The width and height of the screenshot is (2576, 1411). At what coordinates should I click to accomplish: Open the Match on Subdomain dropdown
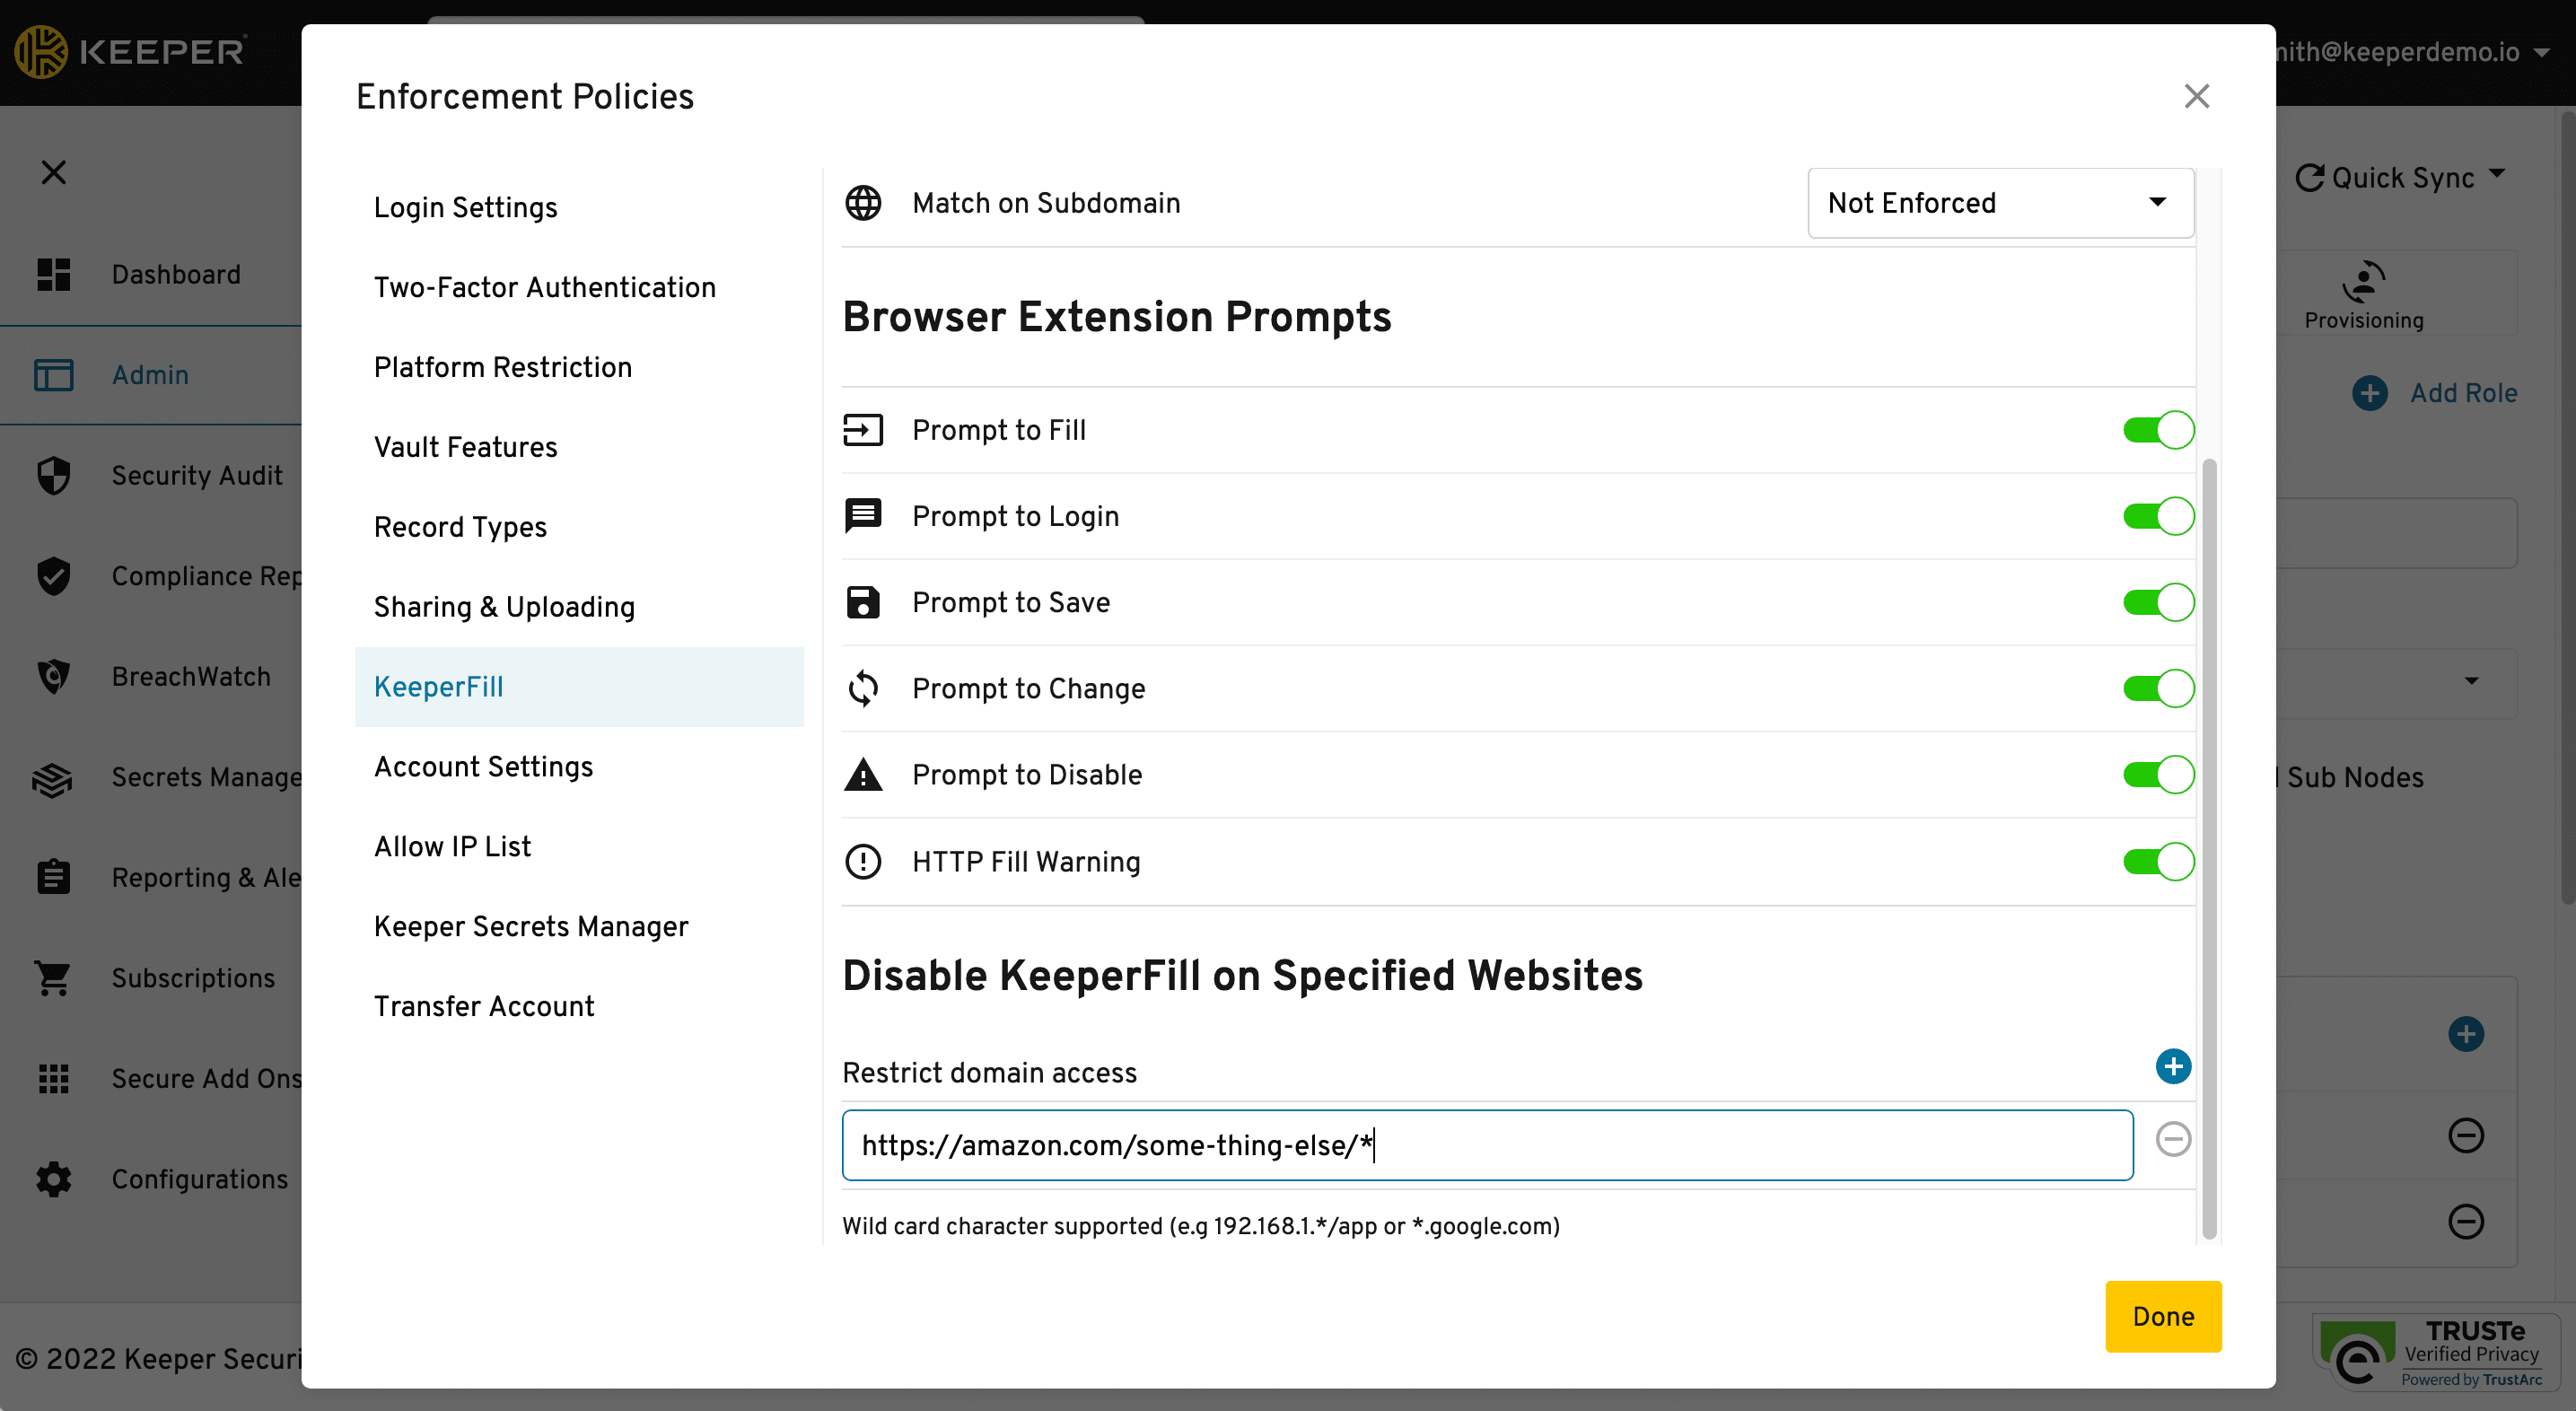tap(2000, 203)
